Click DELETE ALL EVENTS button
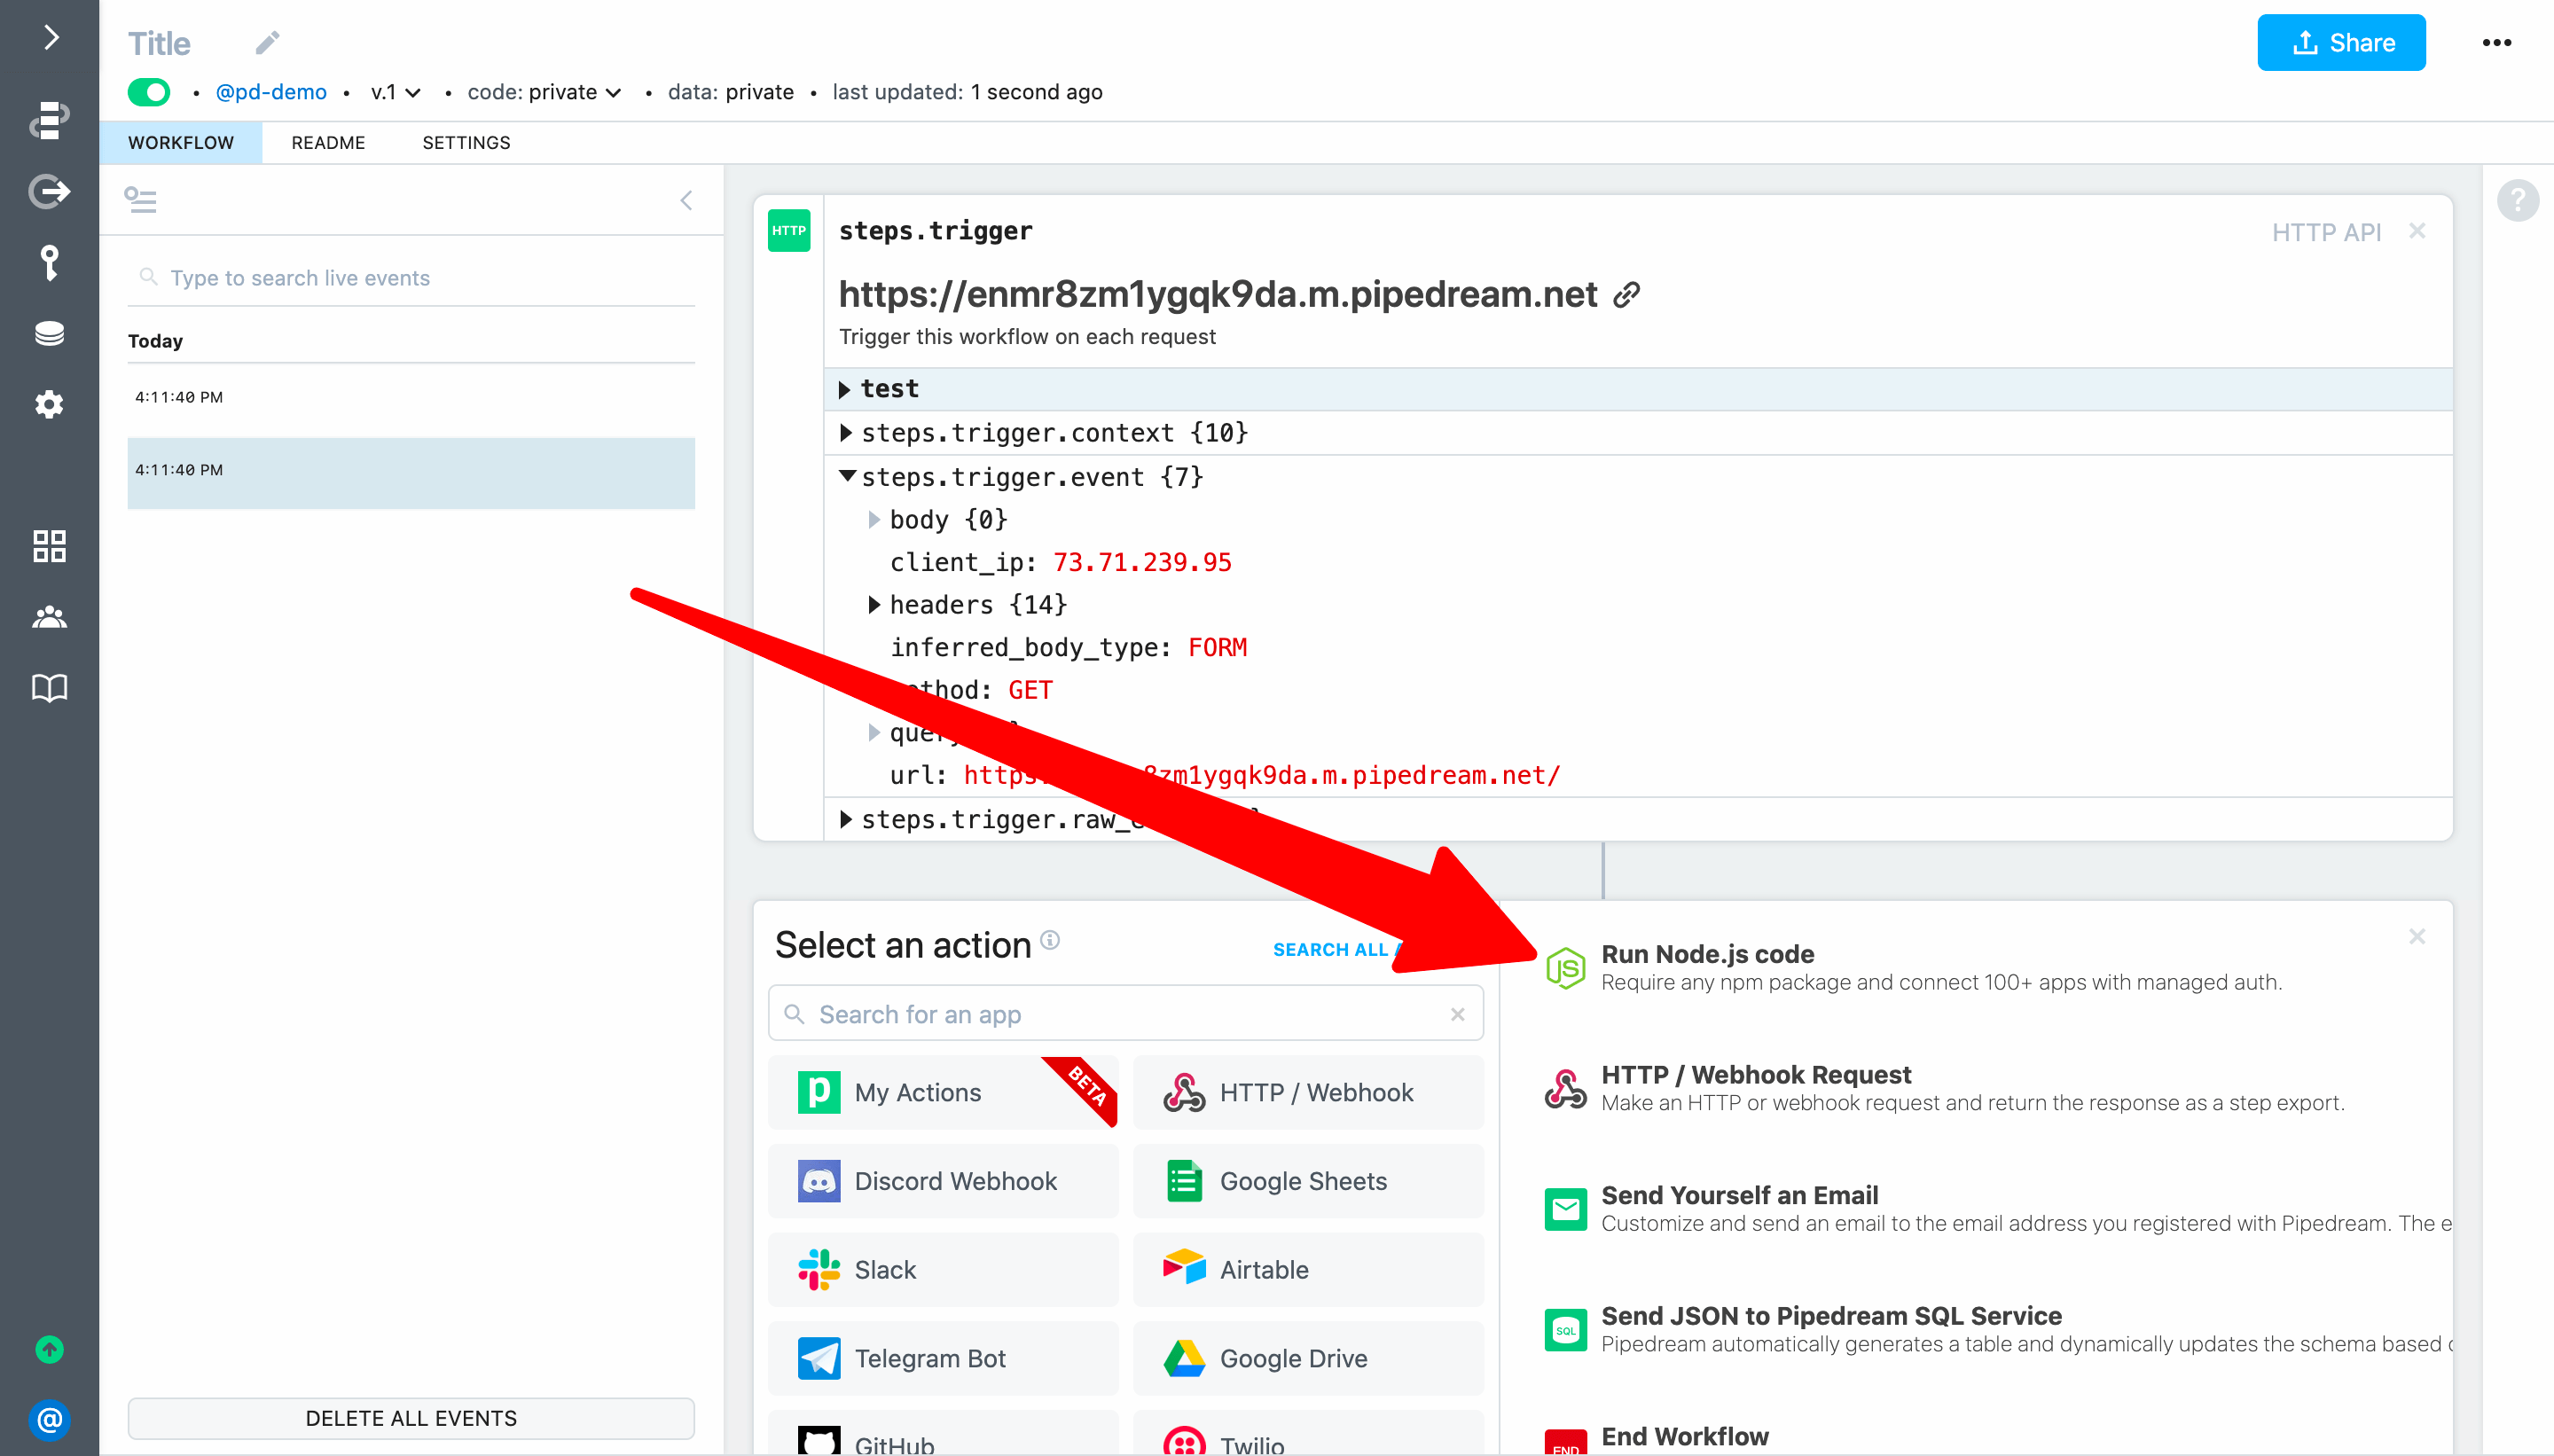The width and height of the screenshot is (2554, 1456). pos(411,1418)
